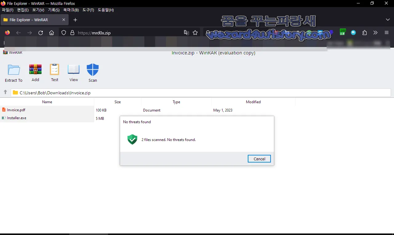Open the Firefox extensions puzzle icon
Viewport: 394px width, 235px height.
364,33
